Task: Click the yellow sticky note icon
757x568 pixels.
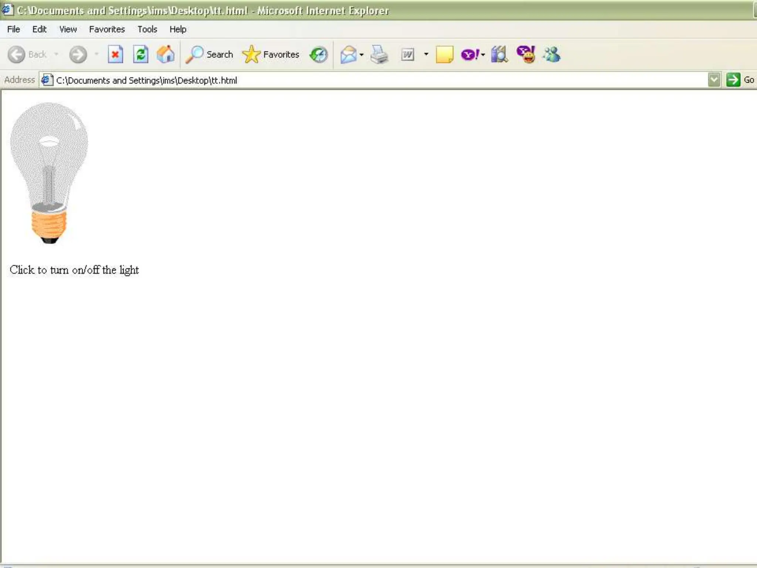Action: click(444, 55)
